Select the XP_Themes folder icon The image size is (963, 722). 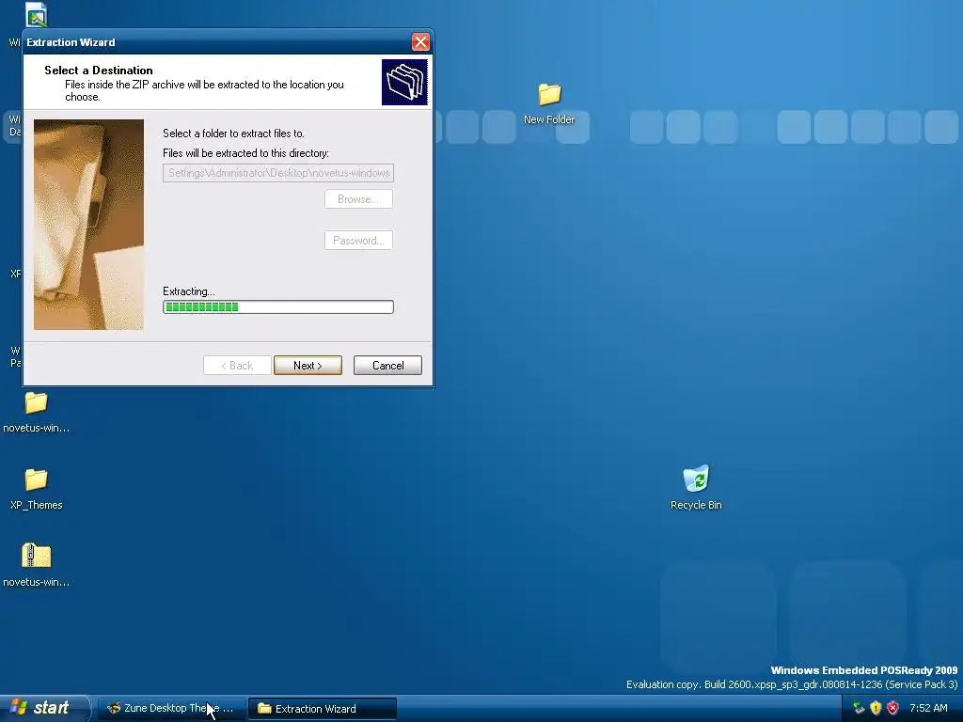tap(37, 489)
